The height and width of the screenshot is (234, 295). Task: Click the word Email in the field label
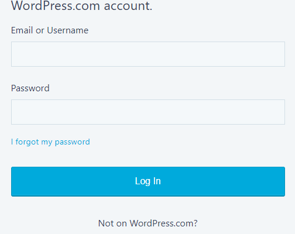22,30
